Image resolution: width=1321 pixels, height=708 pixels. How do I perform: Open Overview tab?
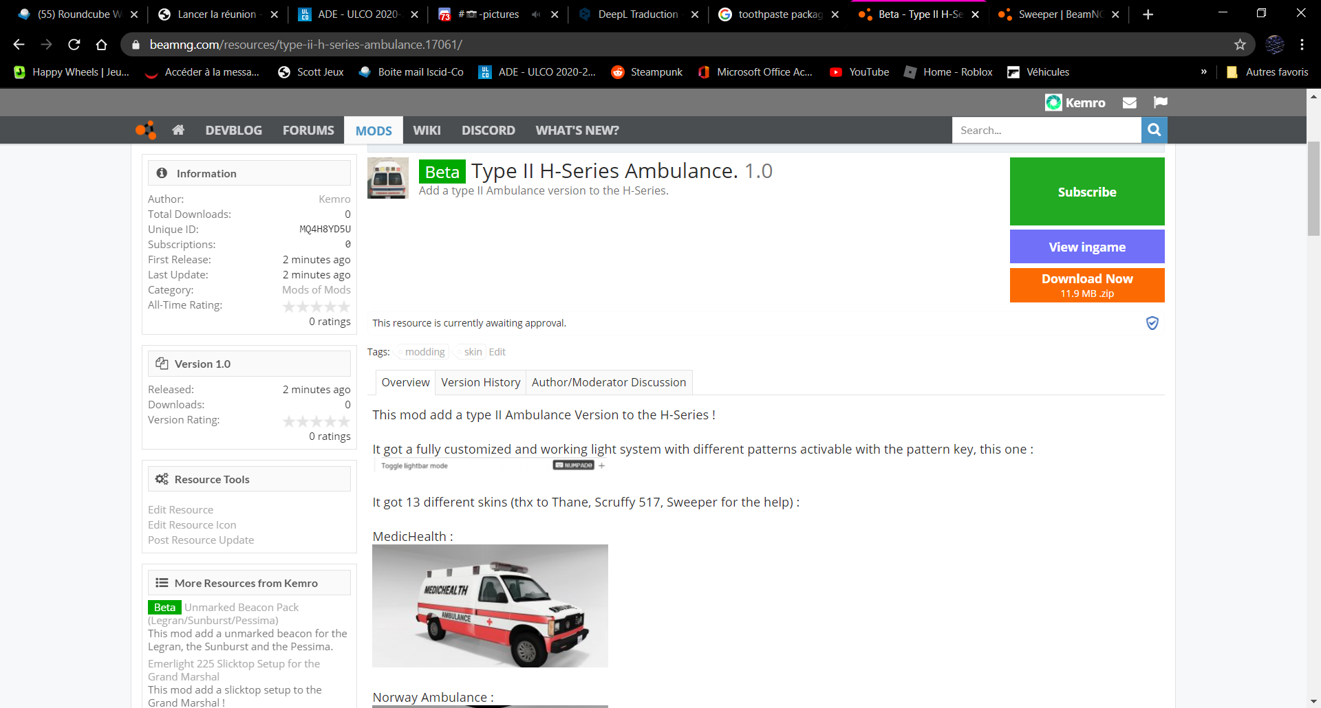(405, 382)
